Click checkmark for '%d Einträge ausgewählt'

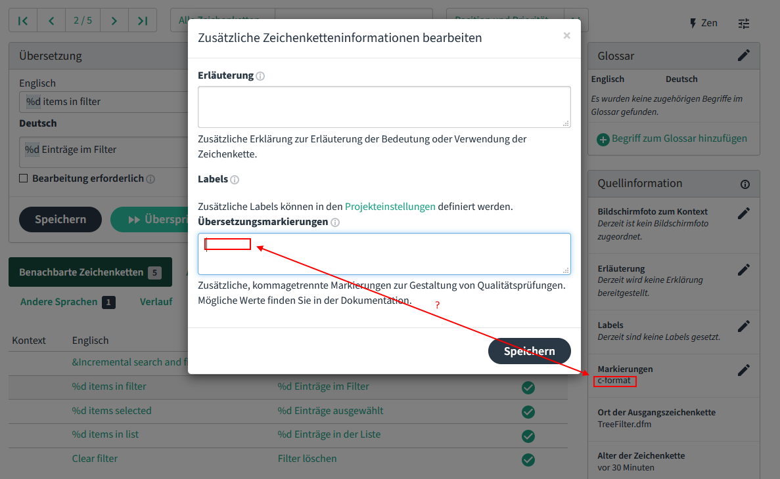[528, 412]
